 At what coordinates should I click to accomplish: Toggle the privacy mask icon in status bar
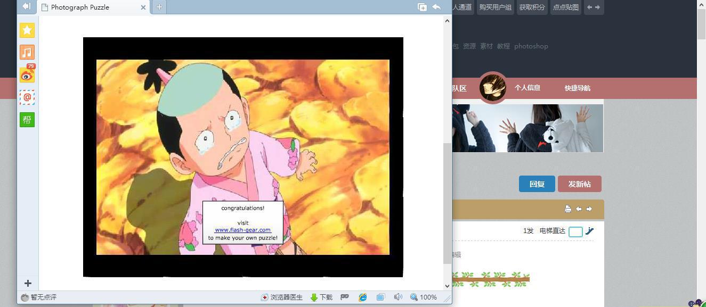tap(345, 297)
